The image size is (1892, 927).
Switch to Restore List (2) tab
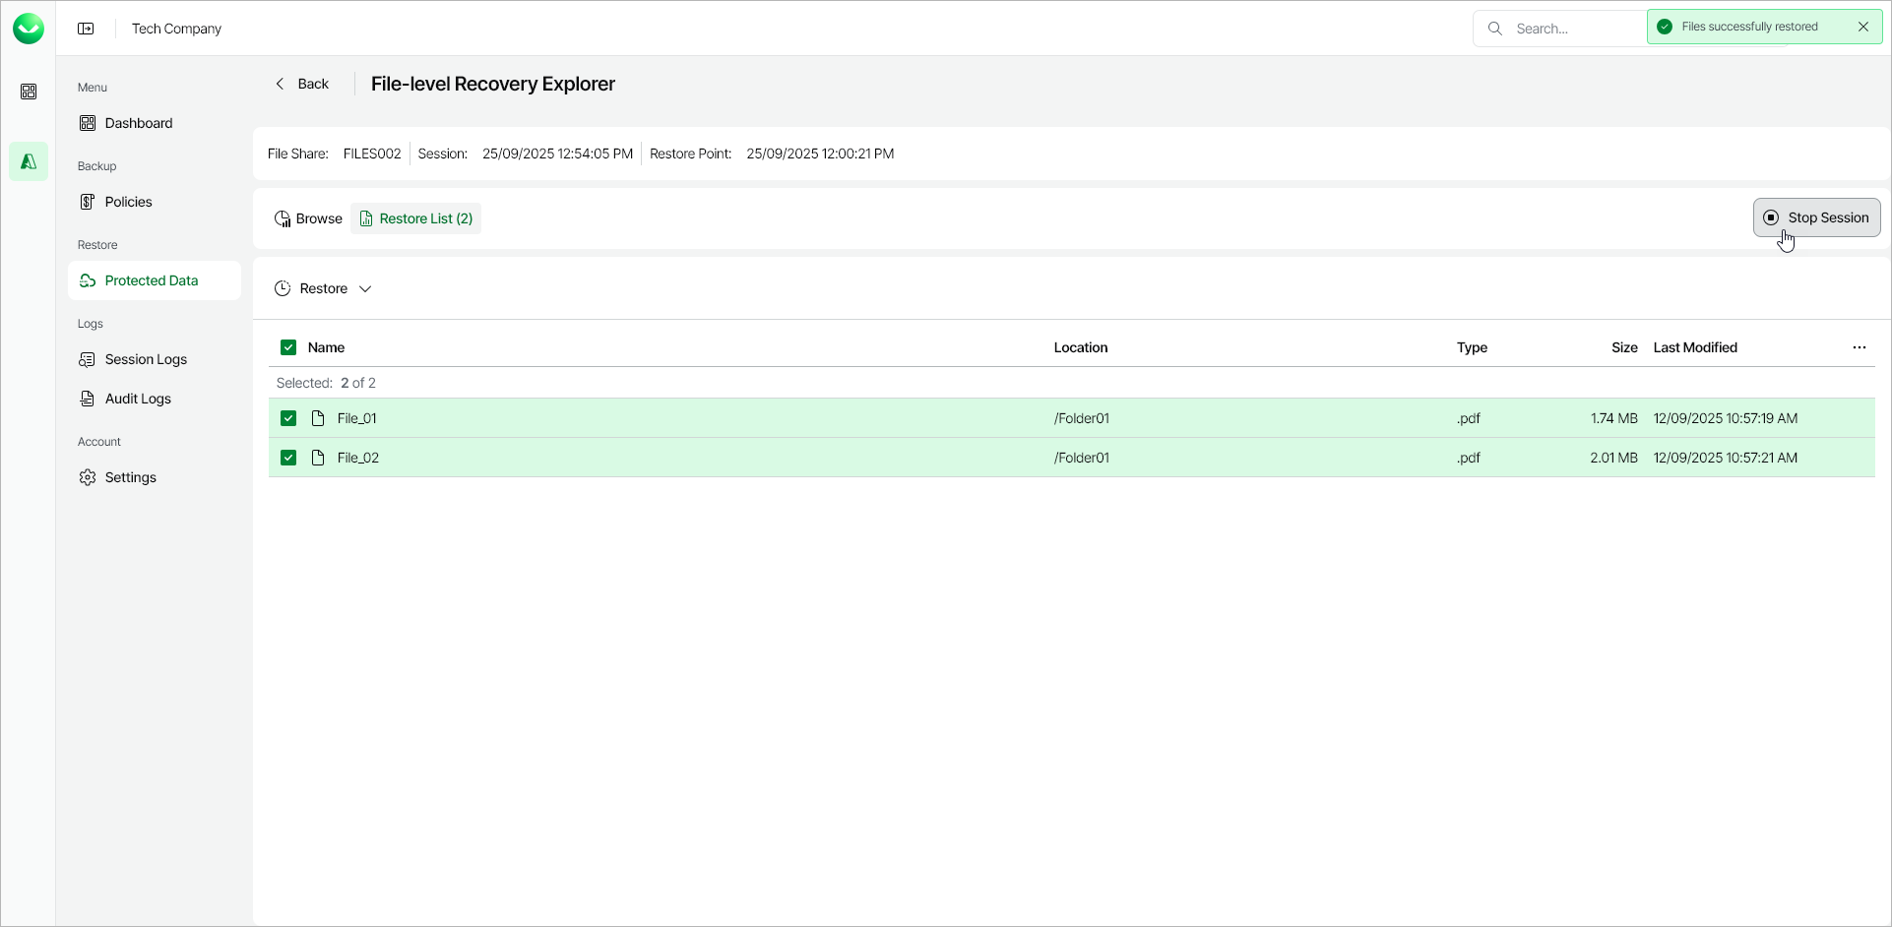pyautogui.click(x=416, y=217)
